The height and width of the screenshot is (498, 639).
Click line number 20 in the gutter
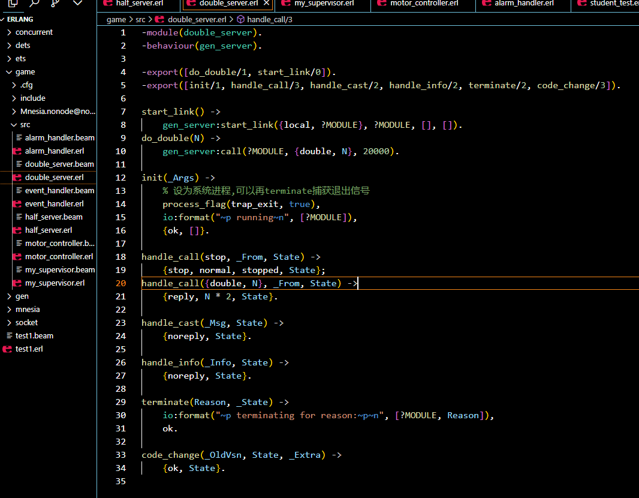[120, 283]
